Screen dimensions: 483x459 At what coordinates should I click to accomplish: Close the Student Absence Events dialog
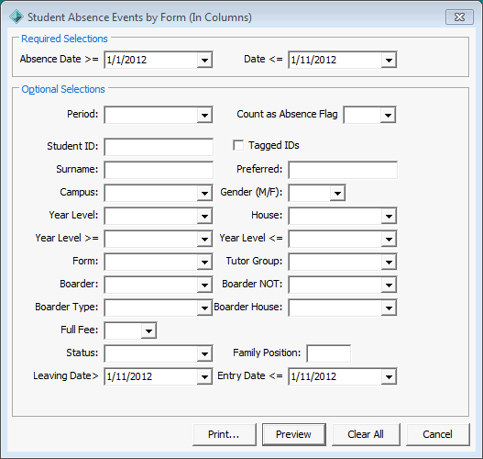tap(459, 17)
